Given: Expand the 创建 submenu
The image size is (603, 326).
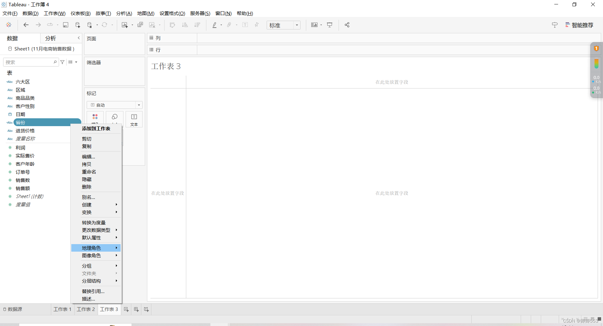Looking at the screenshot, I should coord(96,205).
